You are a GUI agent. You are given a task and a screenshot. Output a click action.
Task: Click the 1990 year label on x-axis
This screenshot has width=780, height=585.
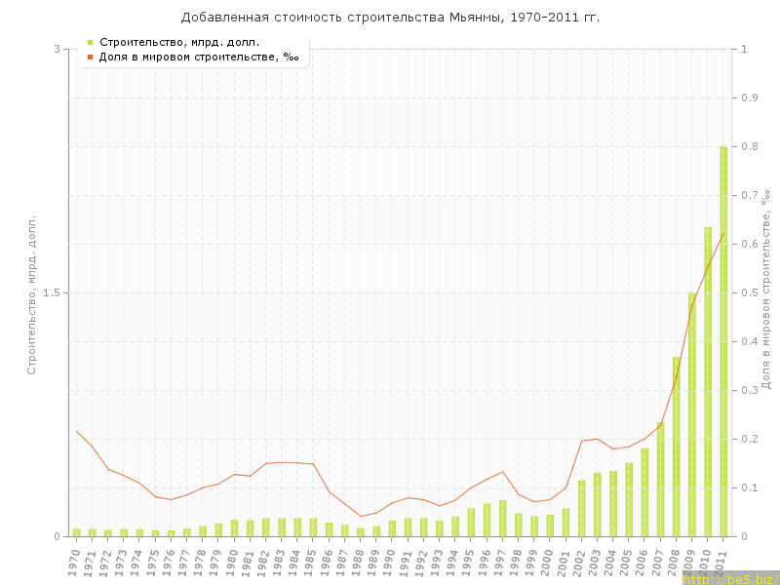[x=390, y=561]
